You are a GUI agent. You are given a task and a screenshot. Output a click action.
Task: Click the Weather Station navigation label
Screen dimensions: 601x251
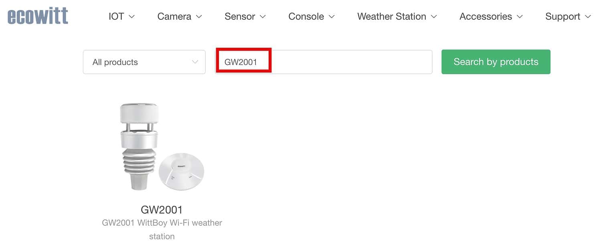click(x=391, y=16)
